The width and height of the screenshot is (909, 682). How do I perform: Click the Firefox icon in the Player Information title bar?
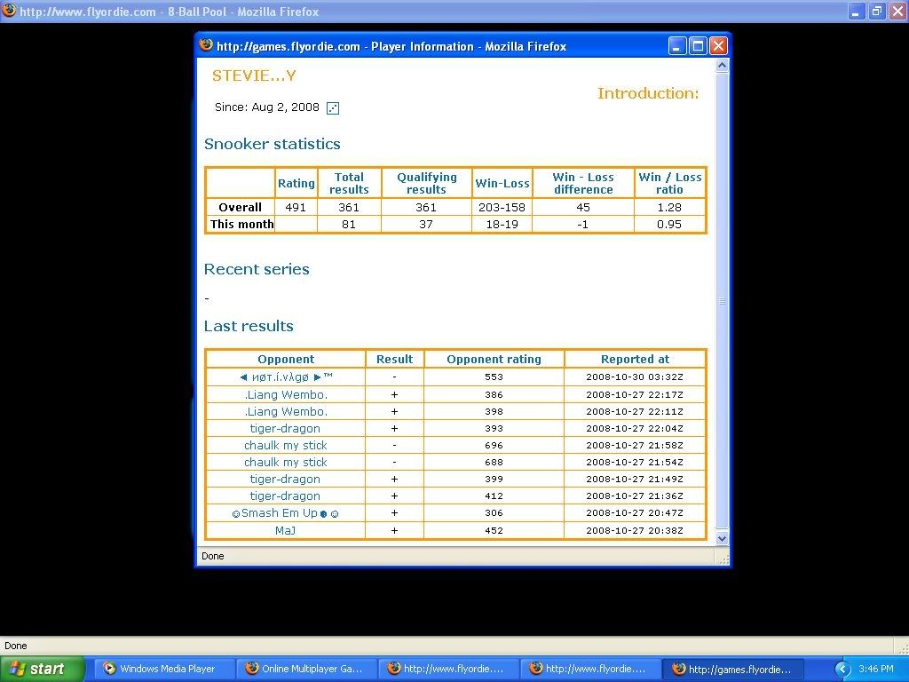pos(207,45)
